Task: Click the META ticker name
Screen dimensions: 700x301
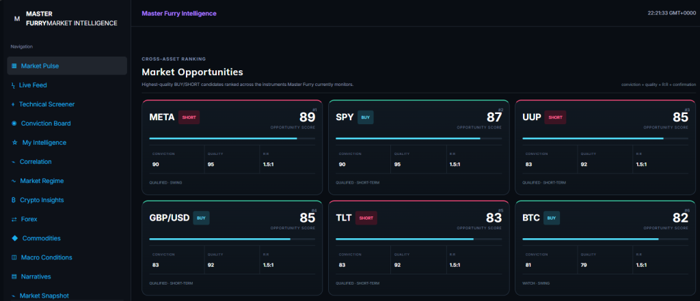Action: click(x=161, y=117)
